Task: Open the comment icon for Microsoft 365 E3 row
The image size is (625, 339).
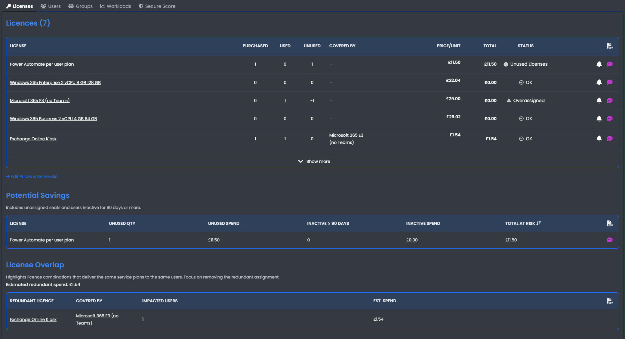Action: pyautogui.click(x=610, y=101)
